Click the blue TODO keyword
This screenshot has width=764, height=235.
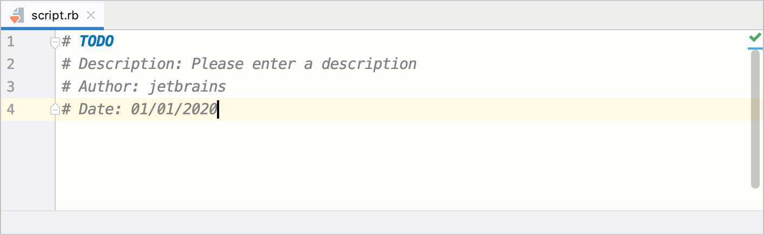point(96,42)
